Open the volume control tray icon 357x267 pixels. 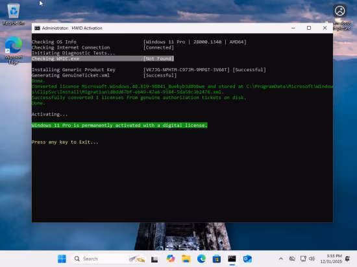click(312, 259)
